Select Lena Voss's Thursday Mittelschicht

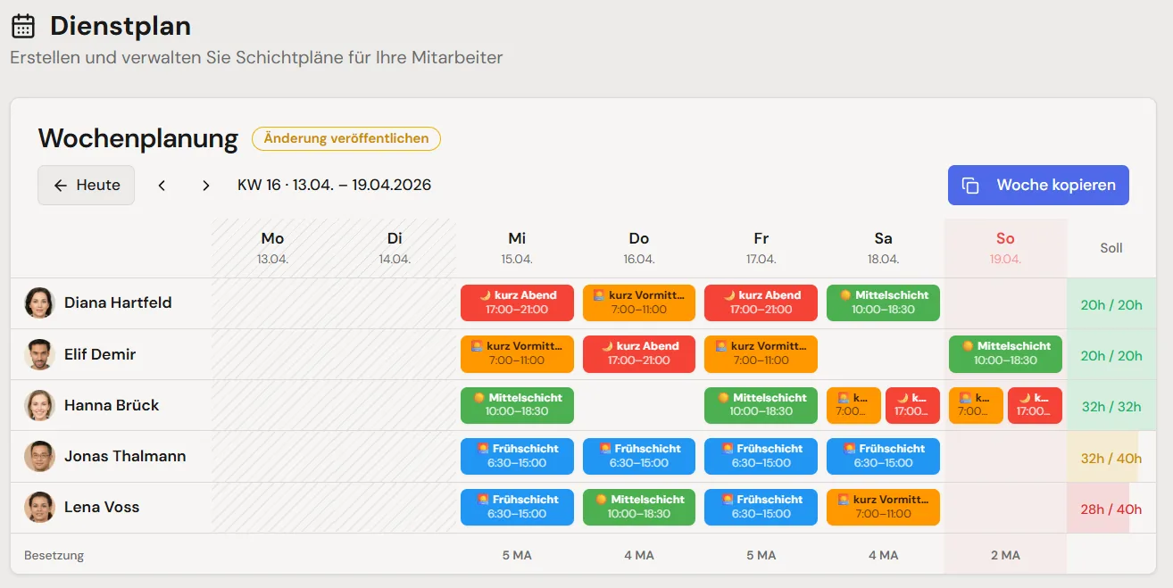[x=639, y=507]
